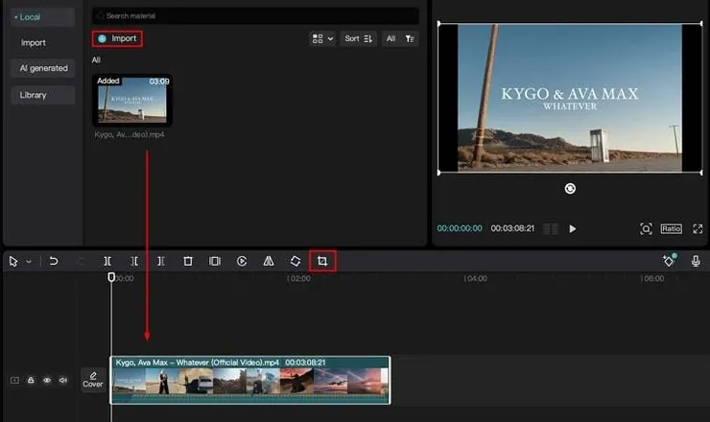
Task: Open the Sort options dropdown
Action: (x=358, y=38)
